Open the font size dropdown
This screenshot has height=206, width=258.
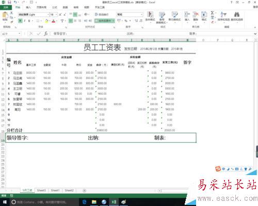[x=56, y=14]
